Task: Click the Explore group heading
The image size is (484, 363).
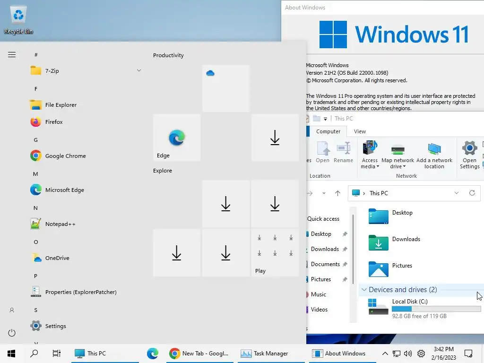Action: [163, 171]
